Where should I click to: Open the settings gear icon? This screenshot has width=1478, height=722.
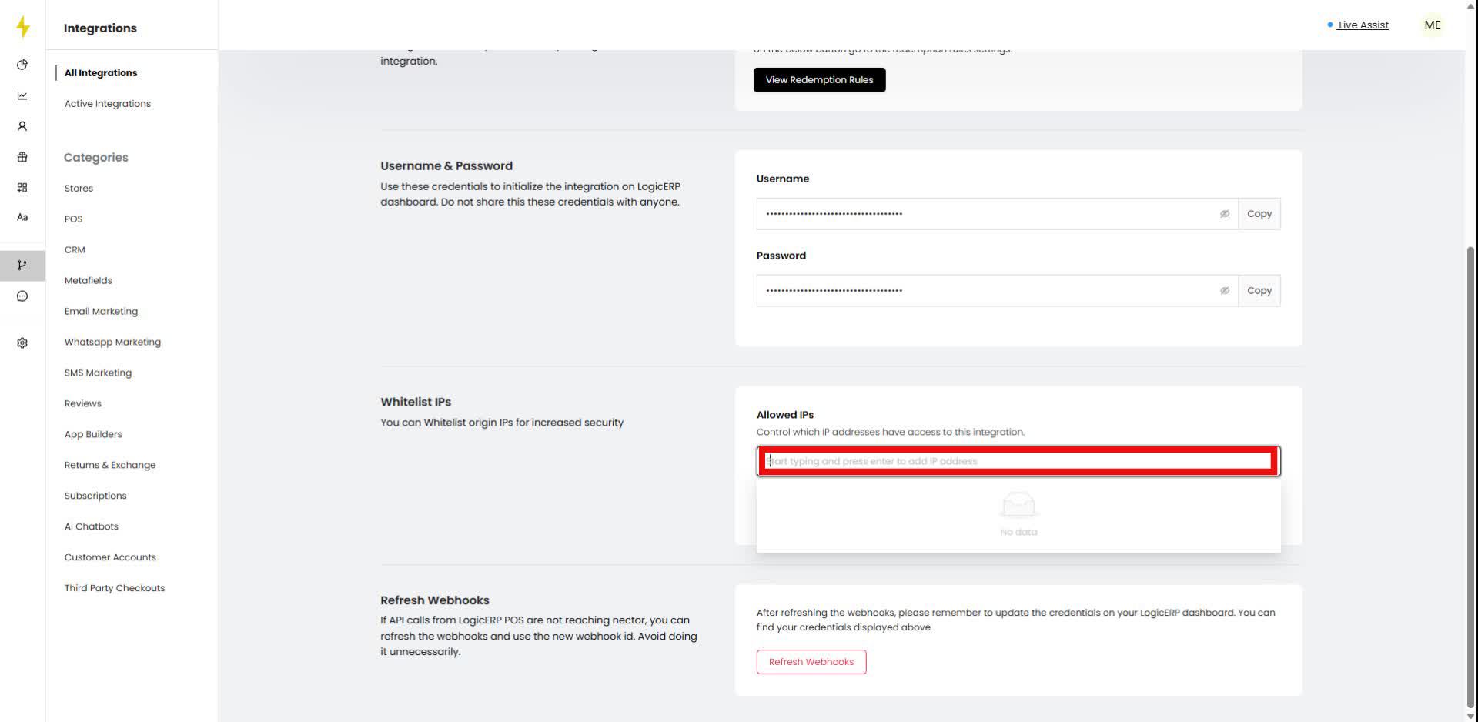point(22,343)
